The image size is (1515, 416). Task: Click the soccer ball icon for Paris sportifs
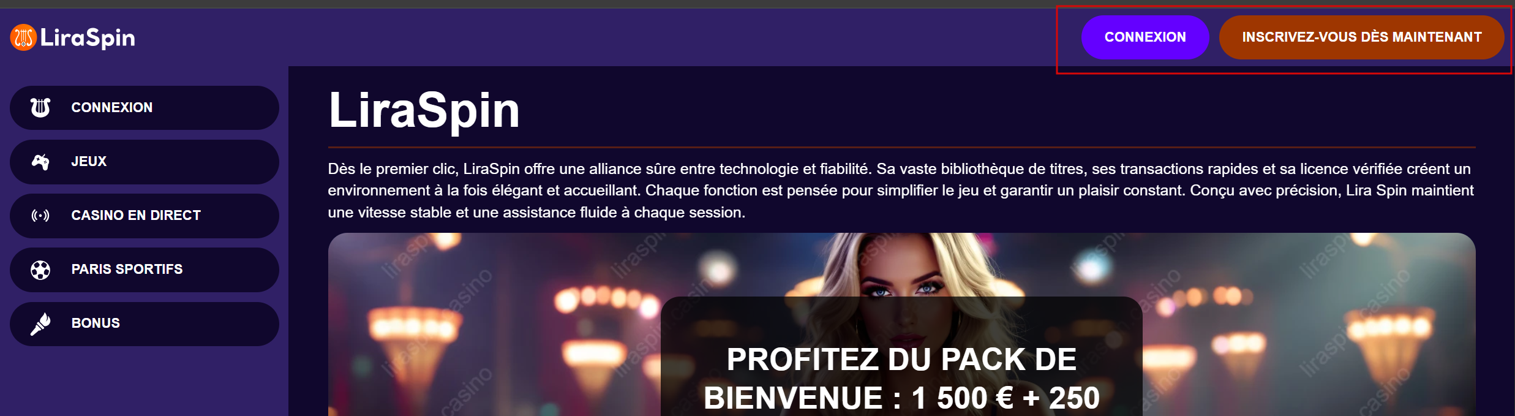pyautogui.click(x=40, y=270)
